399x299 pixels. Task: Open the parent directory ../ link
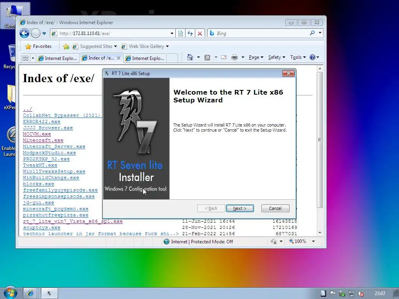(x=28, y=109)
